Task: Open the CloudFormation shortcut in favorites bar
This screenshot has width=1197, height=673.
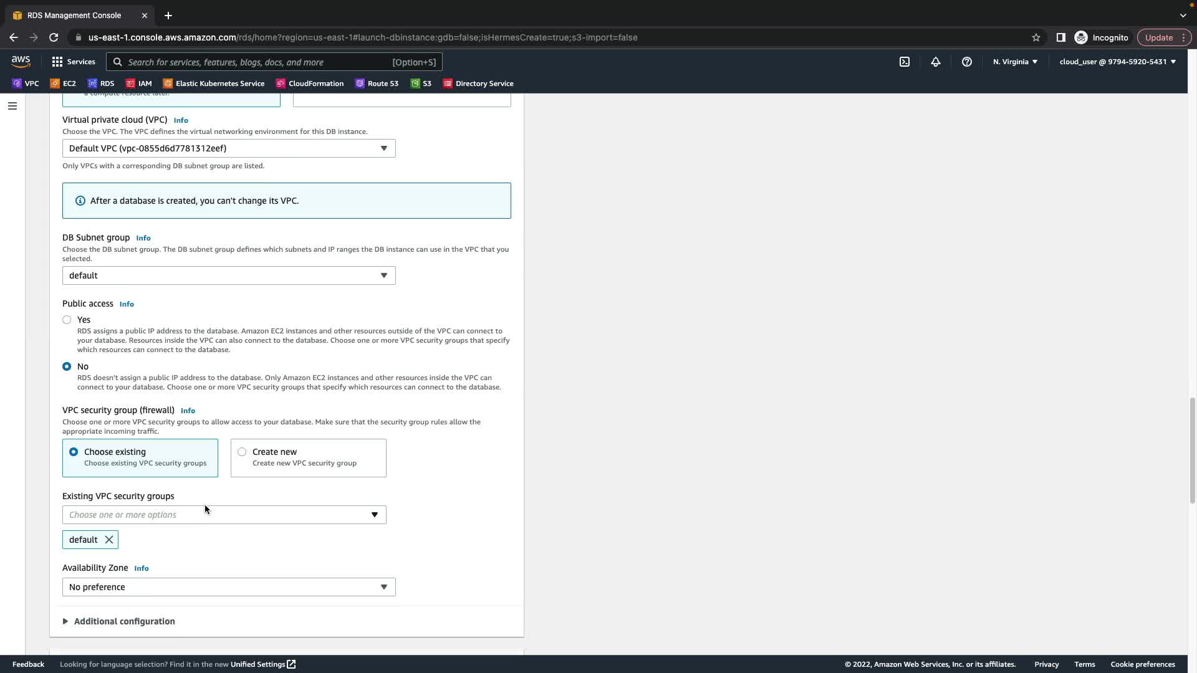Action: pyautogui.click(x=309, y=84)
